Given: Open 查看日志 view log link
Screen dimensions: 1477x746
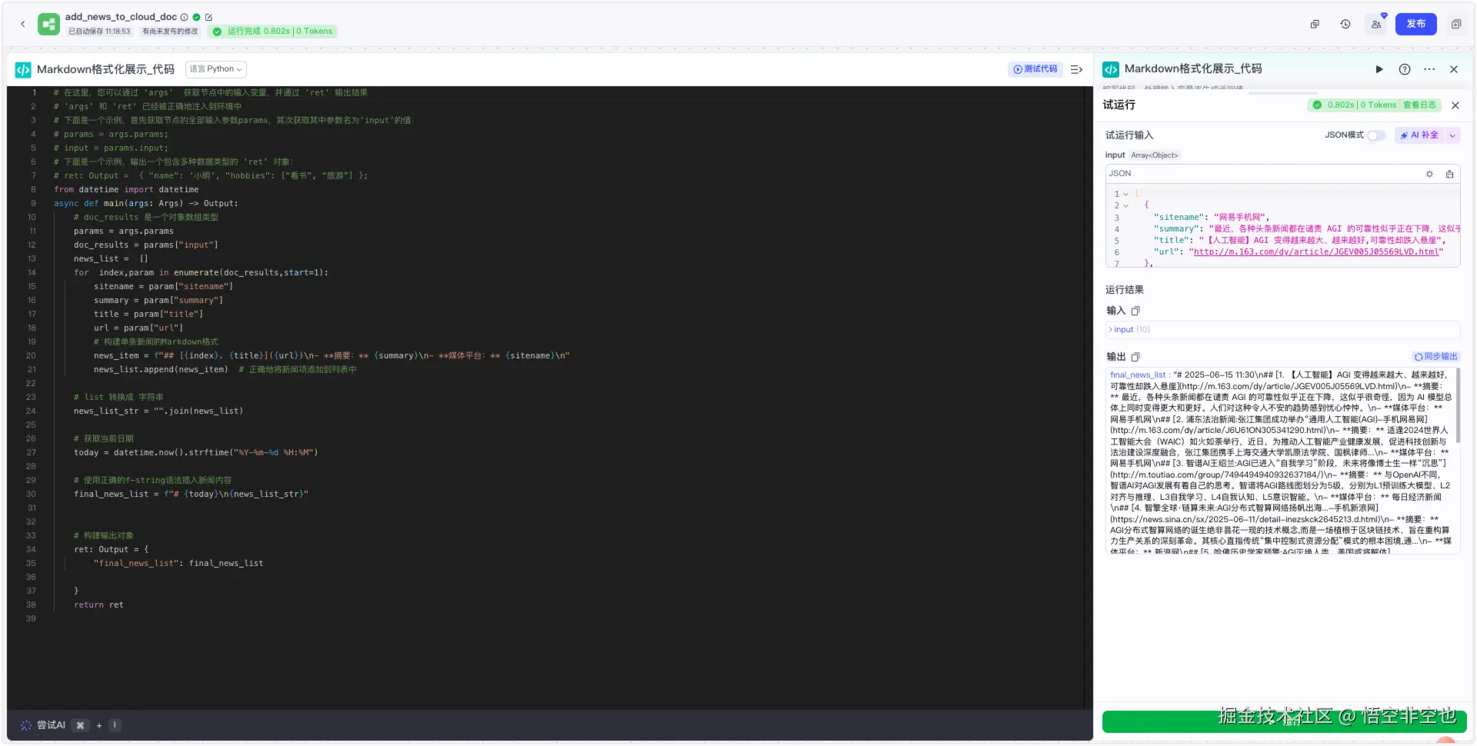Looking at the screenshot, I should tap(1419, 105).
